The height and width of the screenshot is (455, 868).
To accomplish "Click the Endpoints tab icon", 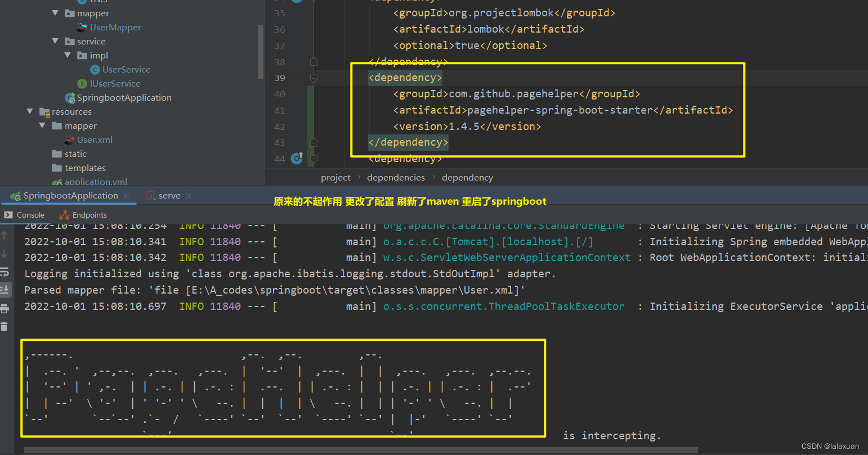I will 64,215.
